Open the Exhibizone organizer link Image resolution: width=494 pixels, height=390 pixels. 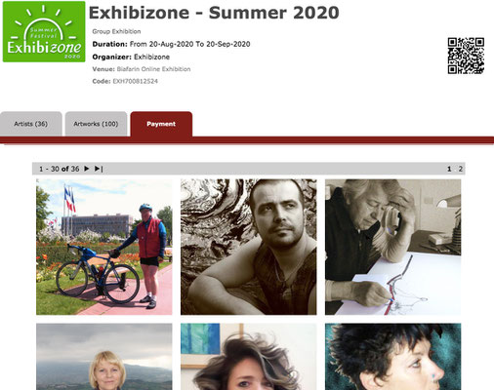[x=151, y=57]
